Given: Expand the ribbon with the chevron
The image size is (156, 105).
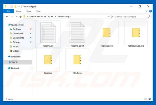Looking at the screenshot, I should point(147,11).
